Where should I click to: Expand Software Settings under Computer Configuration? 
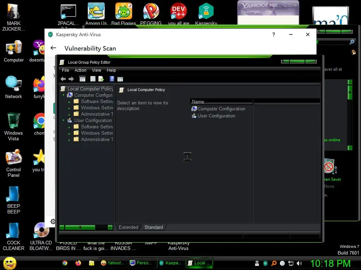69,102
